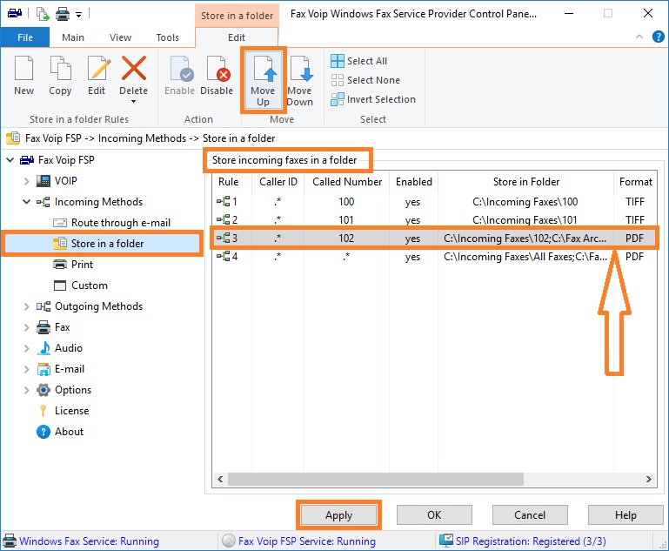The height and width of the screenshot is (551, 669).
Task: Click the Options gear icon
Action: (43, 390)
